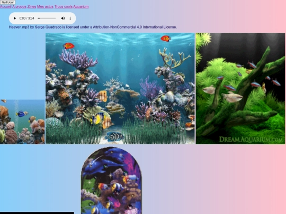286x214 pixels.
Task: Mute the audio player volume icon
Action: (x=63, y=18)
